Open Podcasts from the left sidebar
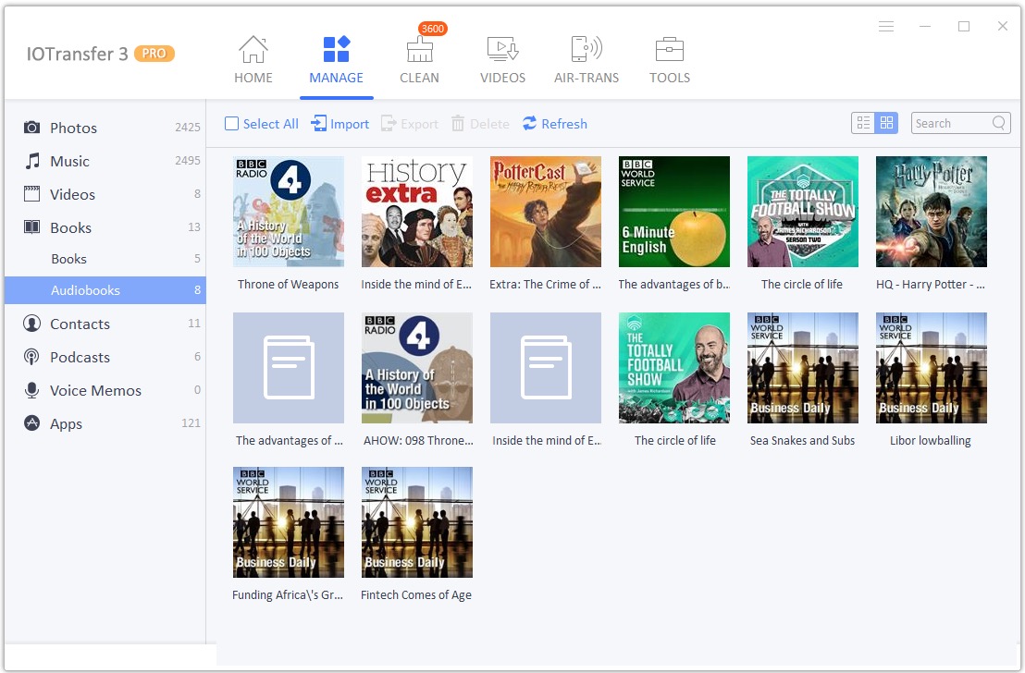Viewport: 1025px width, 673px height. 34,357
